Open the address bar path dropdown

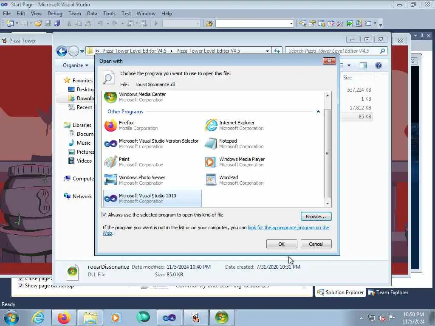[x=267, y=51]
